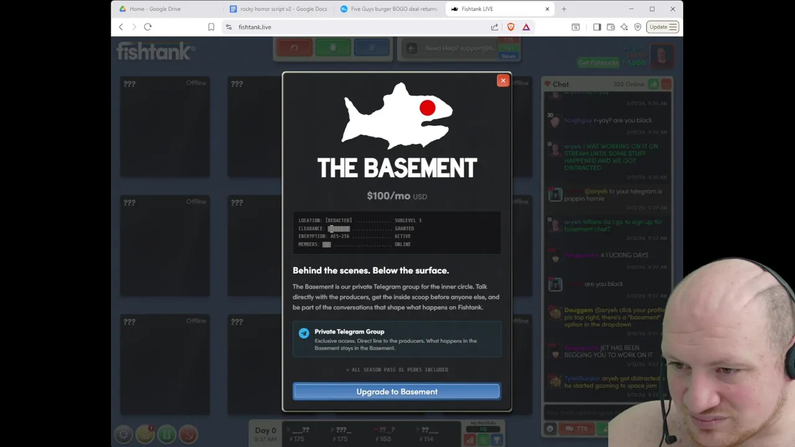The height and width of the screenshot is (447, 795).
Task: Toggle the browser sidebar panel
Action: [597, 27]
